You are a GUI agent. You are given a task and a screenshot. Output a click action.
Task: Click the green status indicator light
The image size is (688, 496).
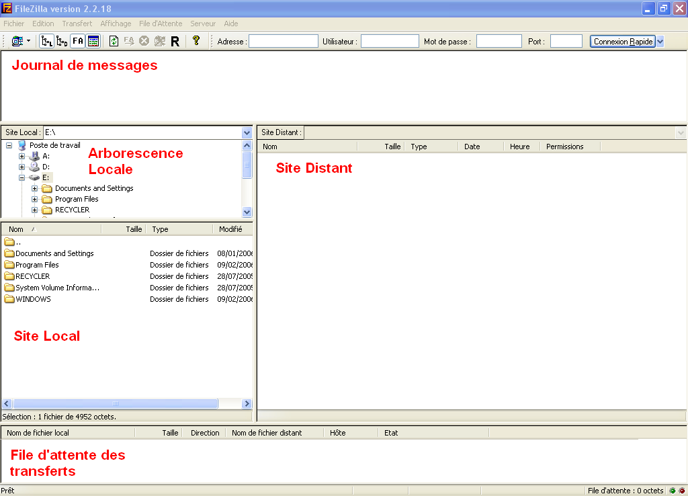pos(673,491)
